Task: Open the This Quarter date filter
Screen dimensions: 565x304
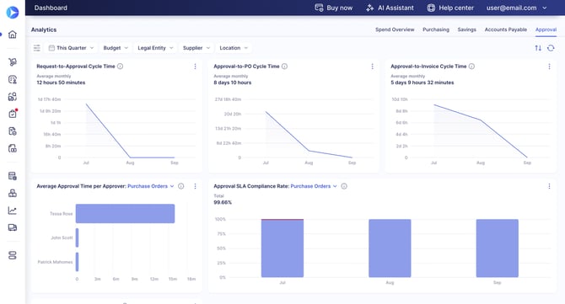Action: click(72, 48)
